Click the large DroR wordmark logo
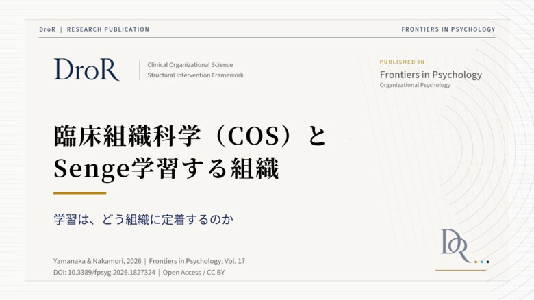The height and width of the screenshot is (300, 534). point(86,69)
